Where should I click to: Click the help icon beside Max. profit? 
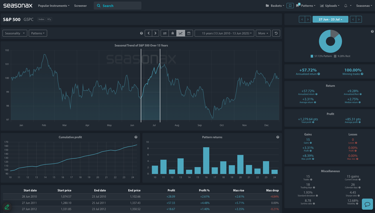(313, 159)
